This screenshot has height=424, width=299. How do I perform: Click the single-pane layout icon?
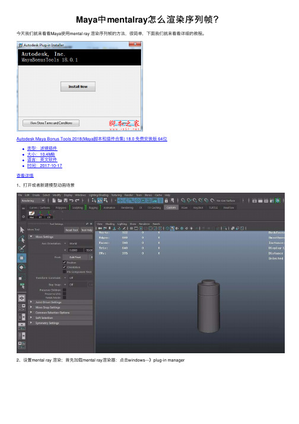tap(22, 299)
